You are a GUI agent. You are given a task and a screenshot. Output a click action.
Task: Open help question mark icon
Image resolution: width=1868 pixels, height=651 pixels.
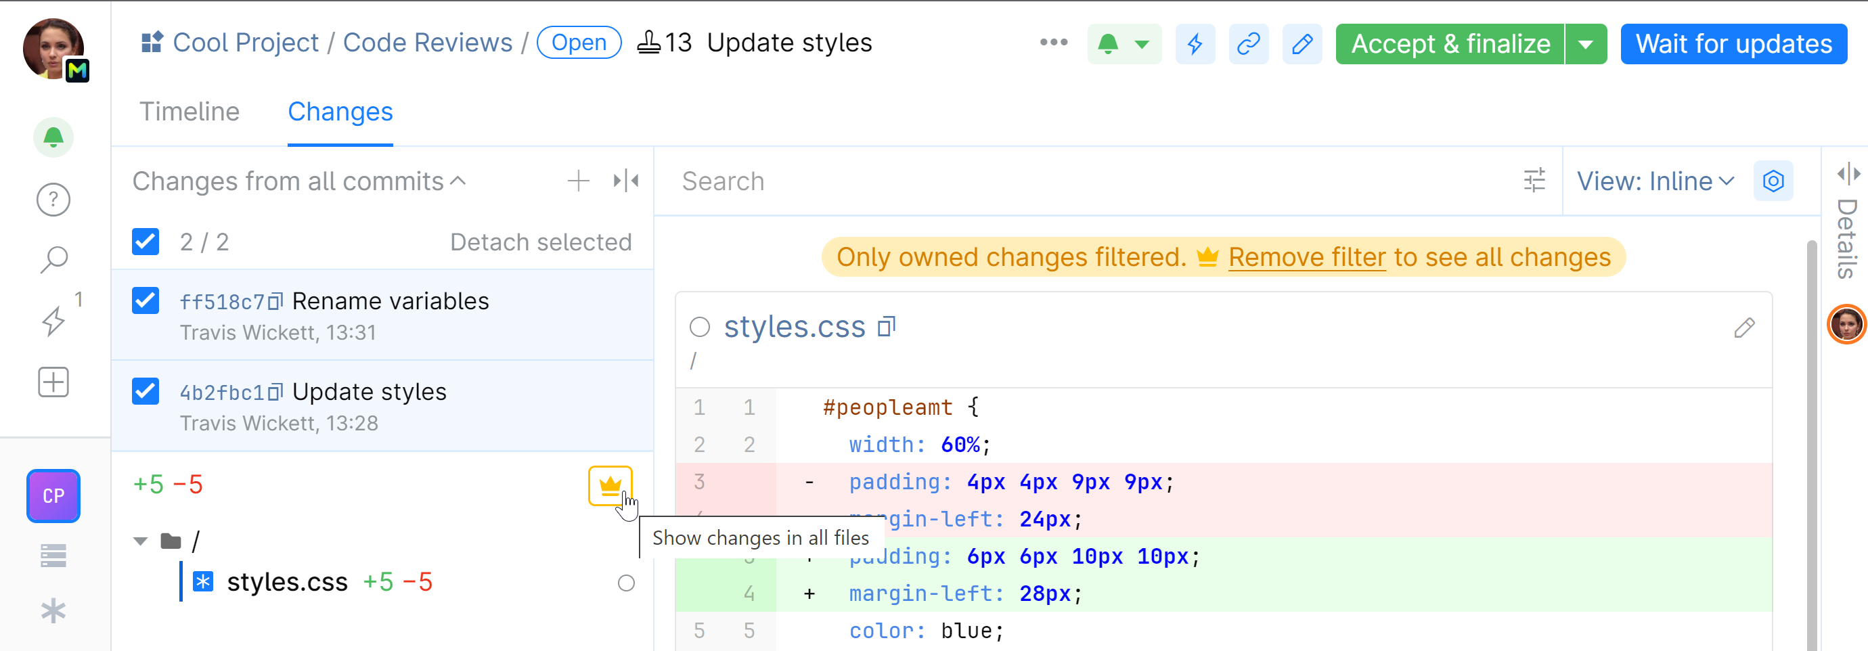point(53,200)
